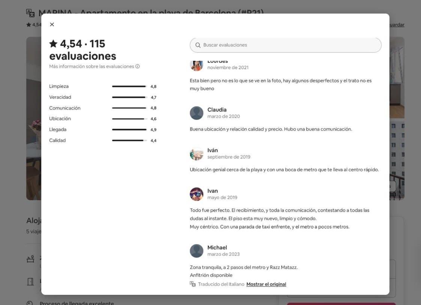Open Lourdes' profile picture
421x305 pixels.
point(197,65)
